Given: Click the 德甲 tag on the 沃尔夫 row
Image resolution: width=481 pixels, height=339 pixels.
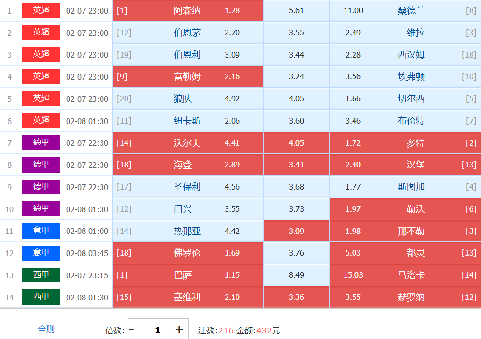Looking at the screenshot, I should click(x=41, y=142).
